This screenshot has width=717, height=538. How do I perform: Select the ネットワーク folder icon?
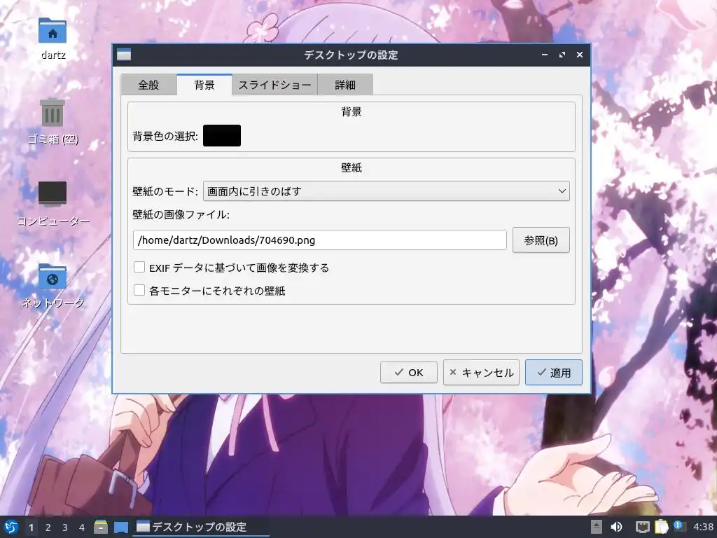[52, 277]
